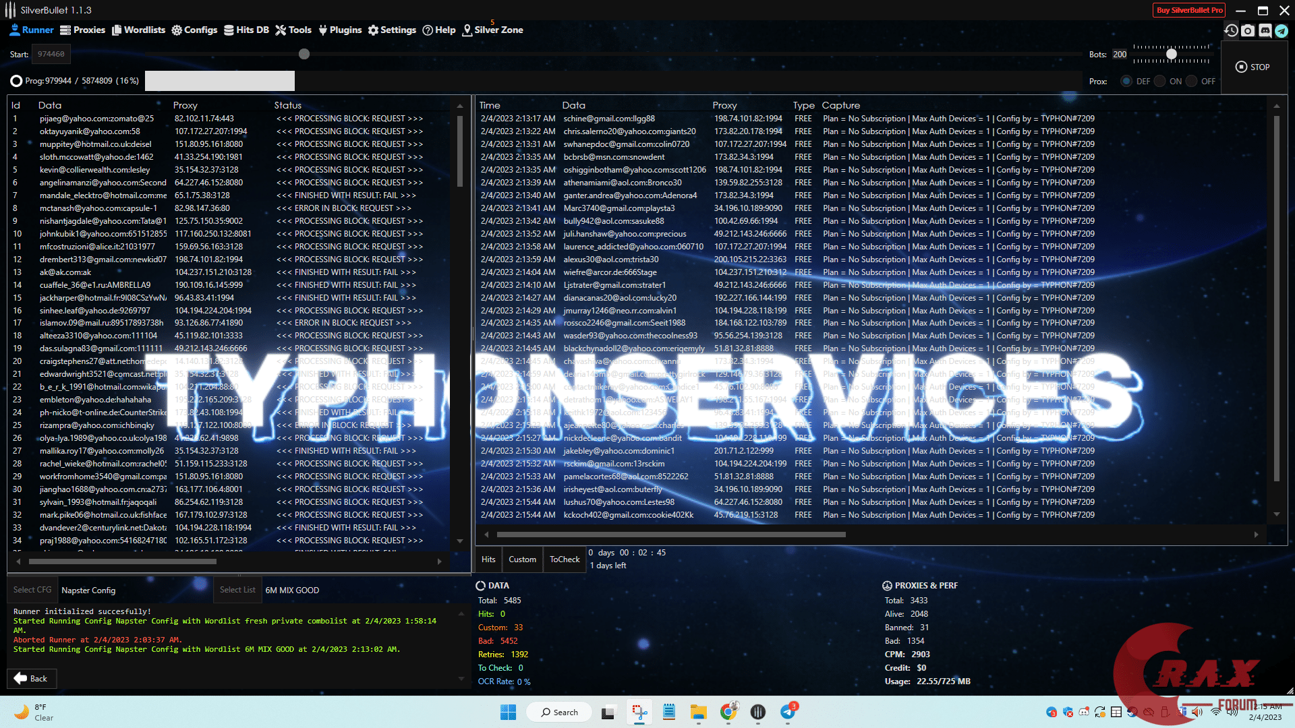The image size is (1295, 728).
Task: Click the Custom: 33 counter
Action: 500,628
